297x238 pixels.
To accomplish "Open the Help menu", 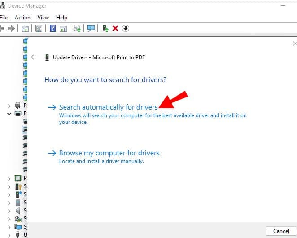I will [x=61, y=18].
